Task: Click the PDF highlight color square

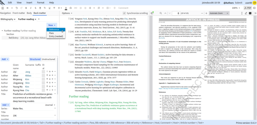Action: tap(250, 13)
